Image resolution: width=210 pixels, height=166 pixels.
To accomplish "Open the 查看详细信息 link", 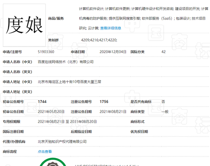I will (x=111, y=28).
